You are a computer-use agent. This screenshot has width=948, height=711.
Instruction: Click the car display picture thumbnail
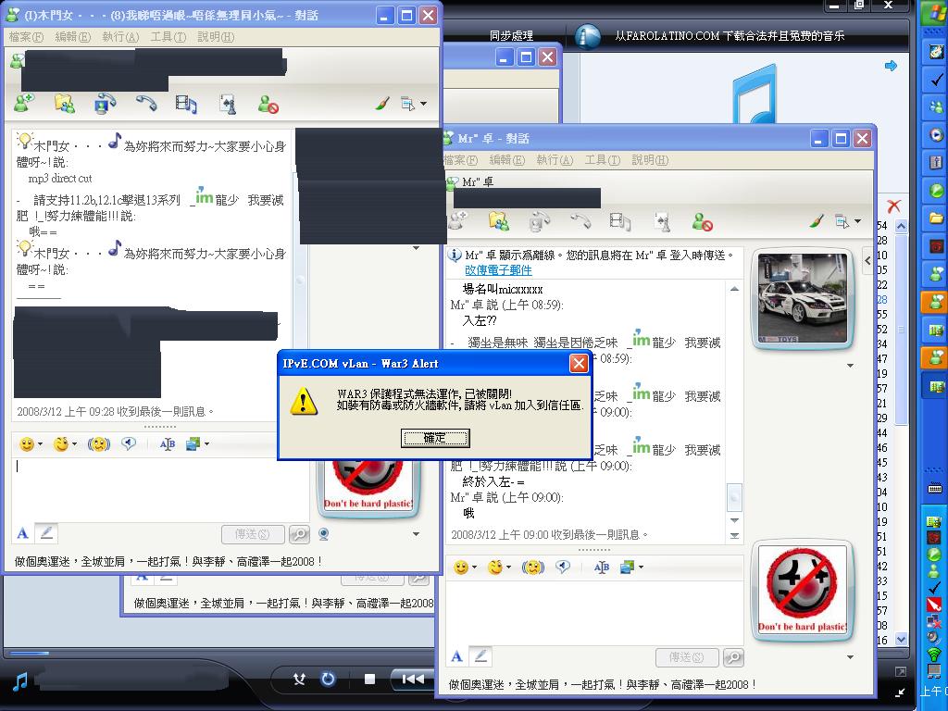coord(802,296)
